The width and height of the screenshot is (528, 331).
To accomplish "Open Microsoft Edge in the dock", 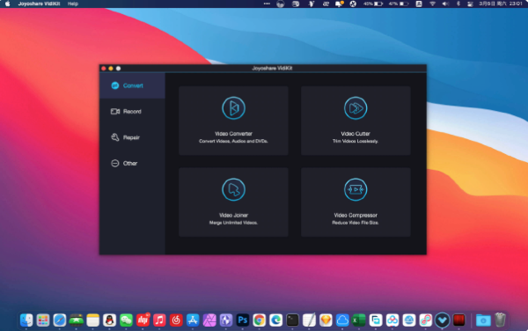I will point(275,320).
